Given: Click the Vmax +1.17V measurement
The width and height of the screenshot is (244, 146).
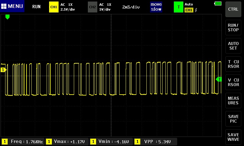Looking at the screenshot, I should coord(67,141).
